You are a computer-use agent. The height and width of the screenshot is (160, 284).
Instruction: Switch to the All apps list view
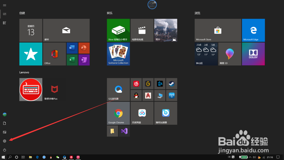pyautogui.click(x=5, y=23)
